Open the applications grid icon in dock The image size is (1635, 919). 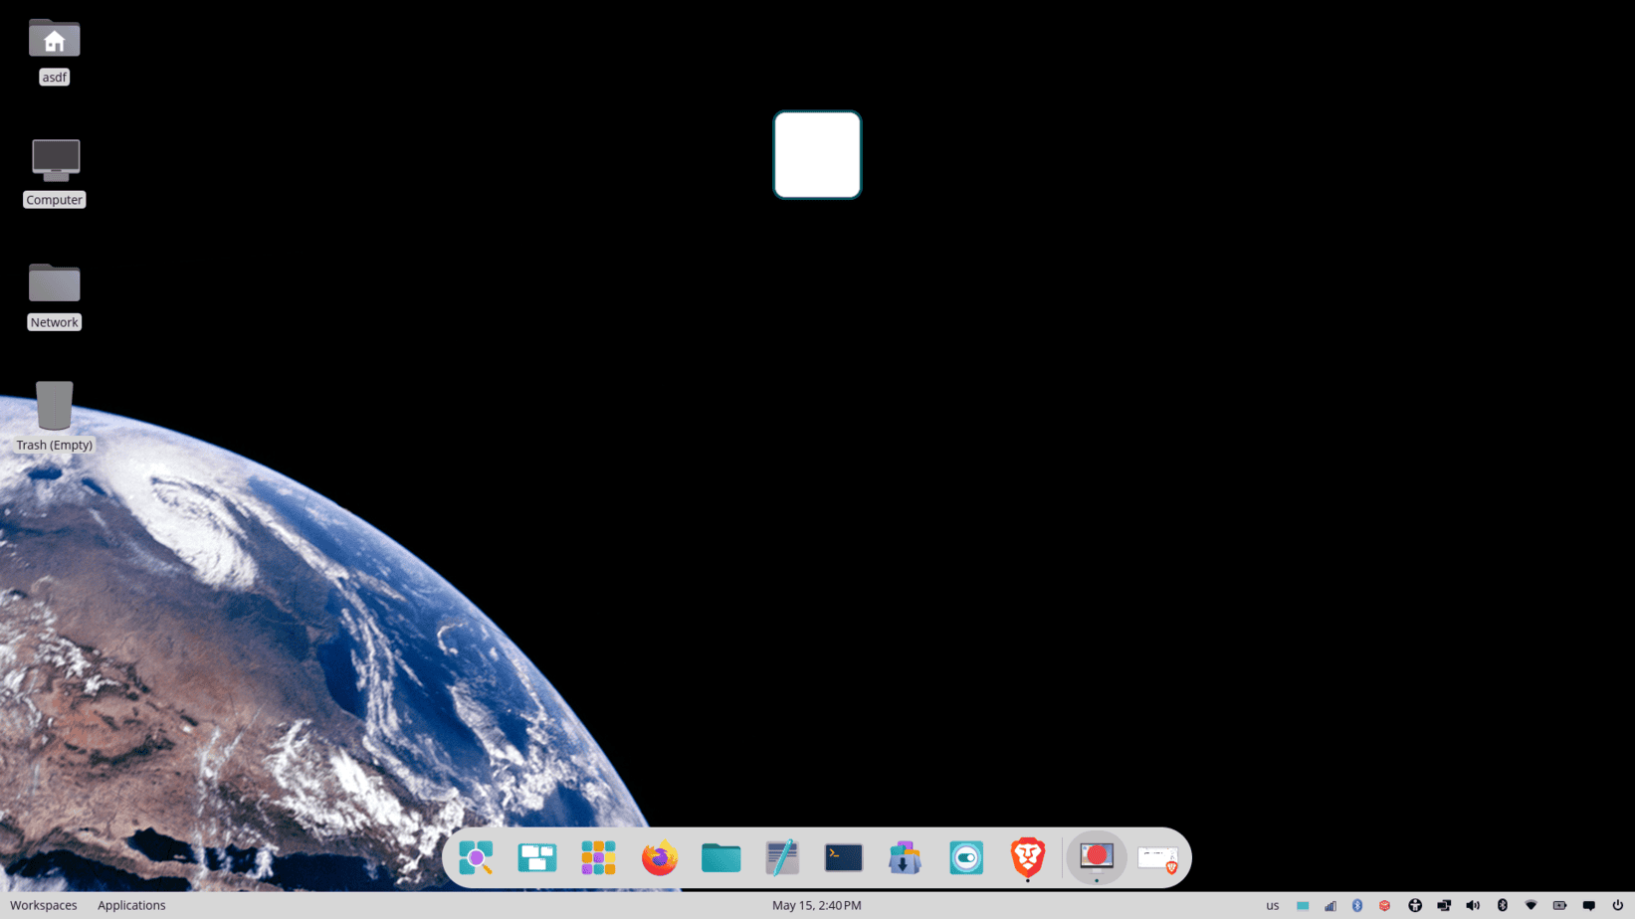click(598, 857)
